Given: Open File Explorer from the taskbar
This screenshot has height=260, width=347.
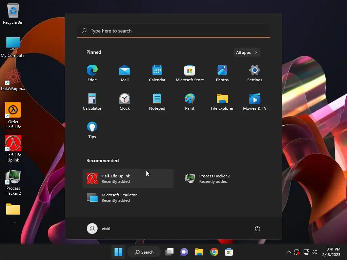Looking at the screenshot, I should tap(199, 252).
